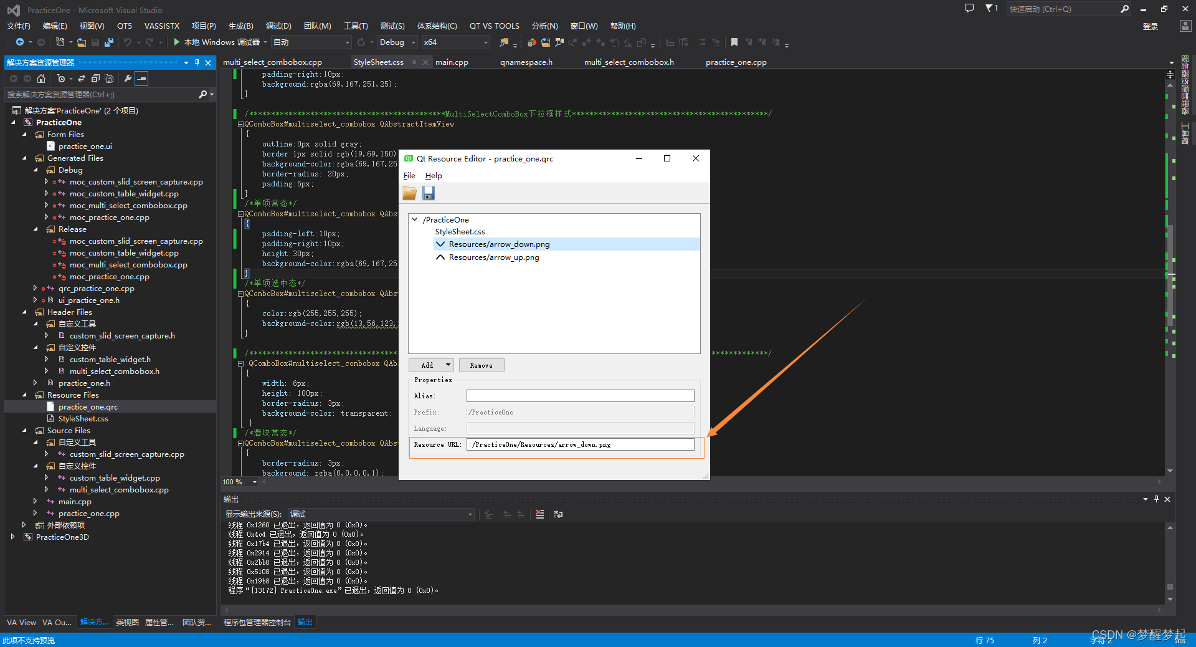
Task: Click the editor vertical scrollbar down arrow
Action: pos(1170,471)
